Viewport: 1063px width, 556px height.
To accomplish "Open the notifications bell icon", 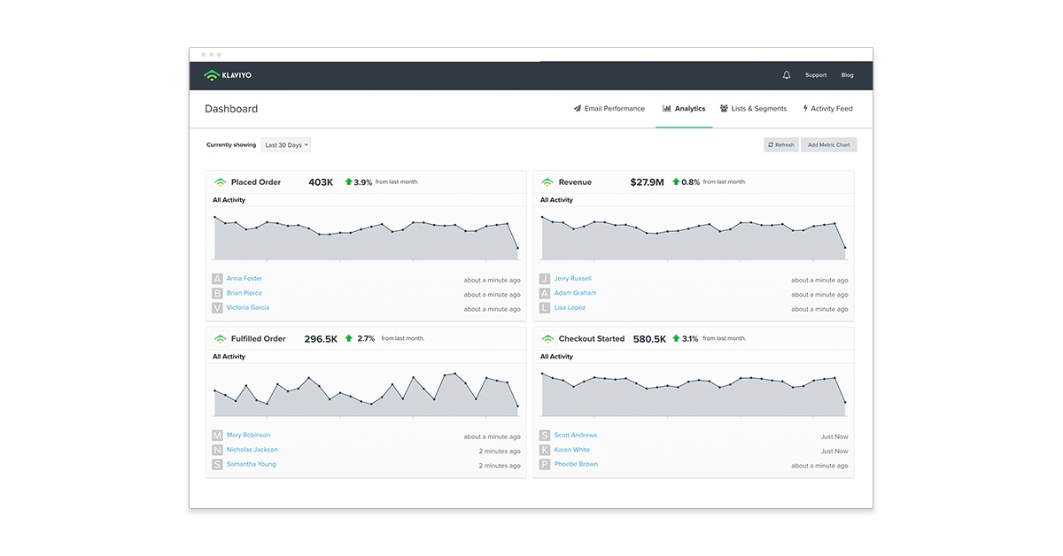I will [x=787, y=75].
